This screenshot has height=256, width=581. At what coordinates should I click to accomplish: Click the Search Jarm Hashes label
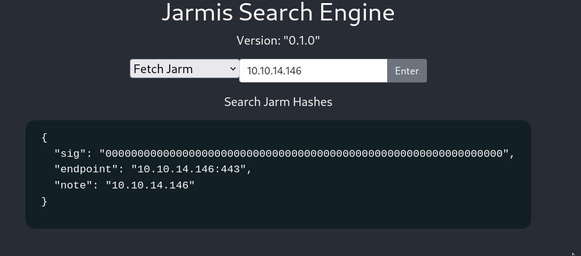(x=278, y=102)
